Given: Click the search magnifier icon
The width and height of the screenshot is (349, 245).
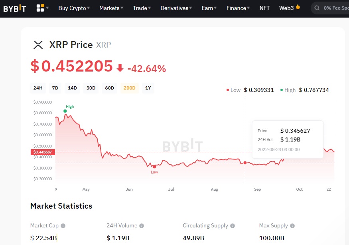Looking at the screenshot, I should pyautogui.click(x=317, y=8).
